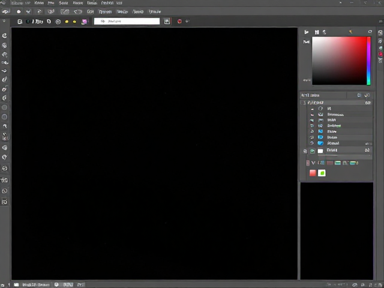Click the vertical rainbow hue strip
Image resolution: width=384 pixels, height=288 pixels.
pyautogui.click(x=368, y=61)
